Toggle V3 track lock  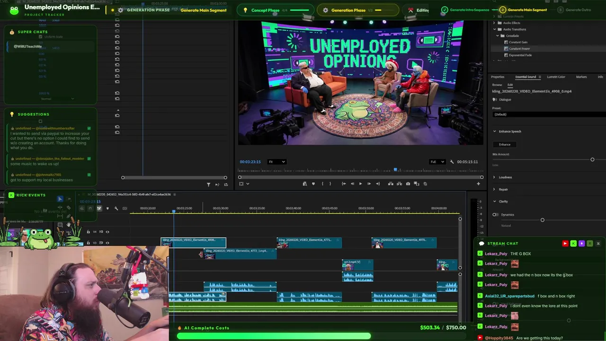tap(88, 243)
